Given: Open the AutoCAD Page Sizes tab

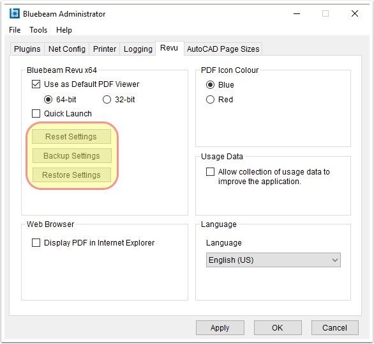Looking at the screenshot, I should click(223, 49).
